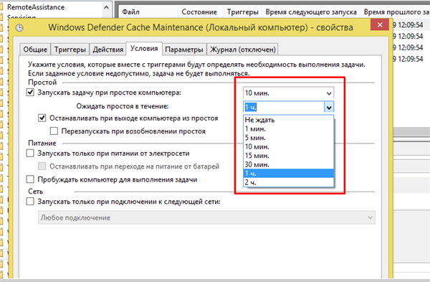
Task: Choose 30 мин. from the dropdown list
Action: tap(289, 164)
